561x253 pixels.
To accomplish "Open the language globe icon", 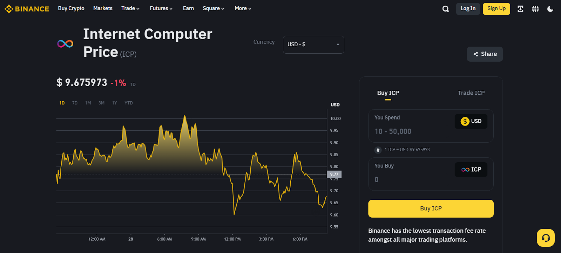I will point(535,9).
